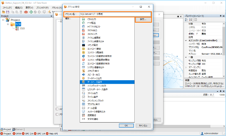Select CSV出力 action type in list

click(91, 19)
